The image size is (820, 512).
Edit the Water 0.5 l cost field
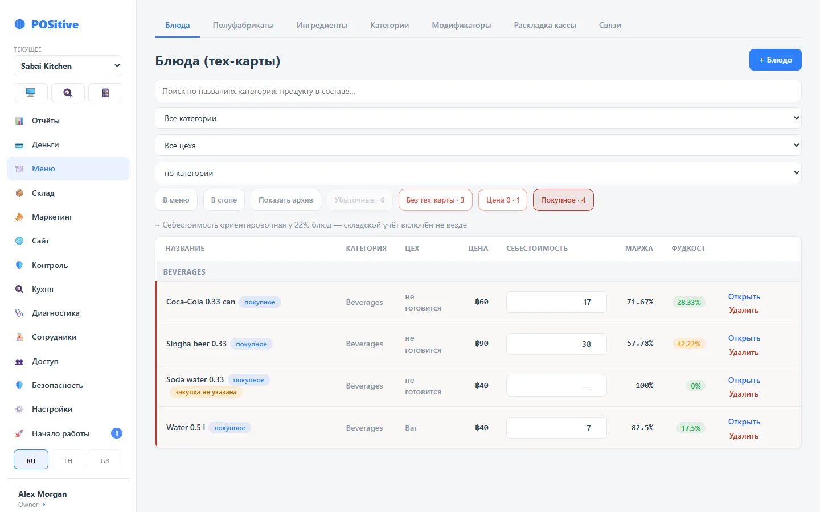click(x=556, y=428)
